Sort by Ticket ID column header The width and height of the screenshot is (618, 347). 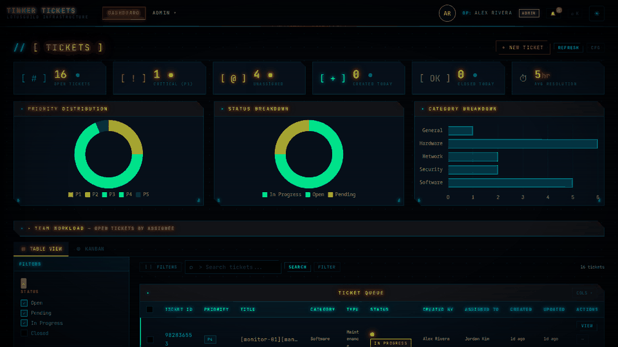click(x=178, y=310)
